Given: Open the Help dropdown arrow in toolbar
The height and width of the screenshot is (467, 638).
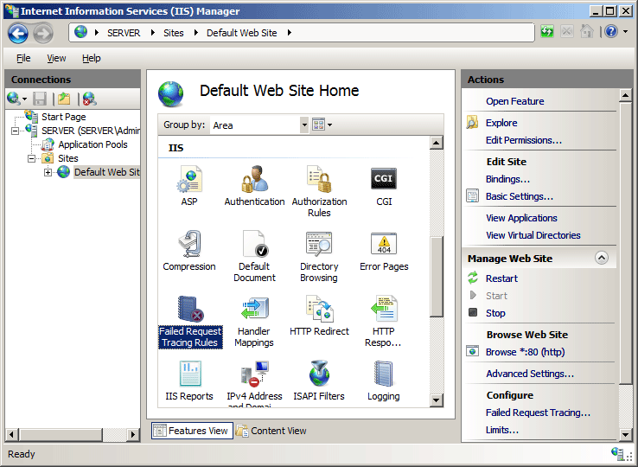Looking at the screenshot, I should click(x=625, y=32).
